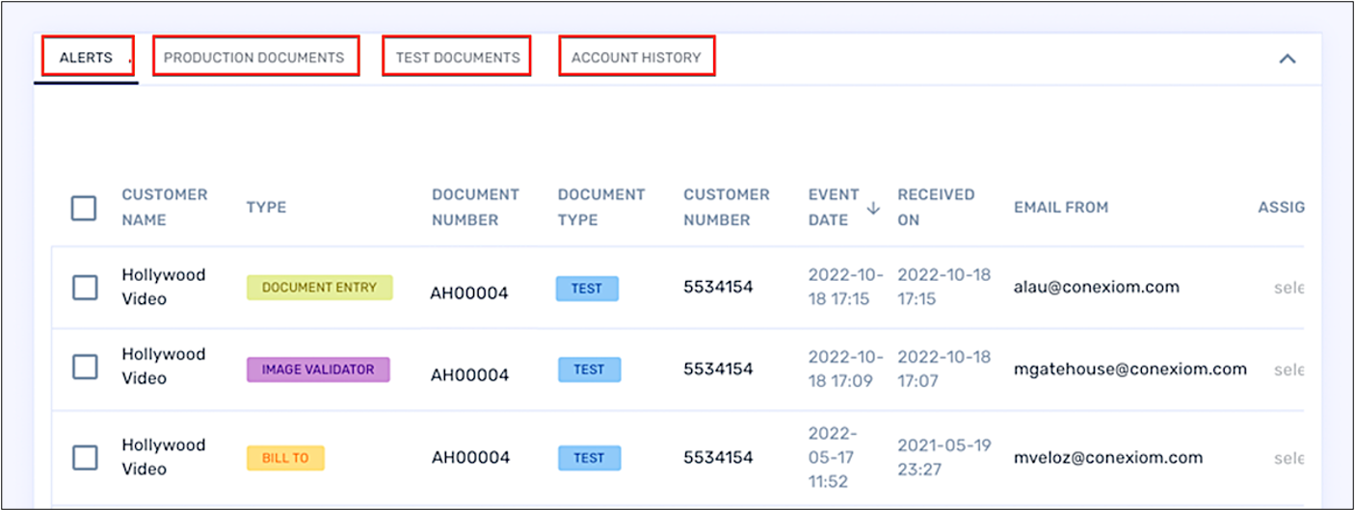The image size is (1355, 510).
Task: Collapse the panel with the chevron arrow
Action: click(1287, 58)
